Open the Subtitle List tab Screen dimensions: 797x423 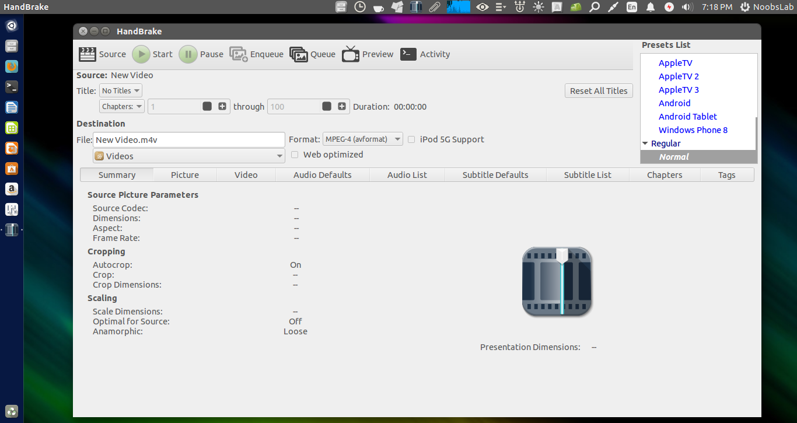[588, 174]
